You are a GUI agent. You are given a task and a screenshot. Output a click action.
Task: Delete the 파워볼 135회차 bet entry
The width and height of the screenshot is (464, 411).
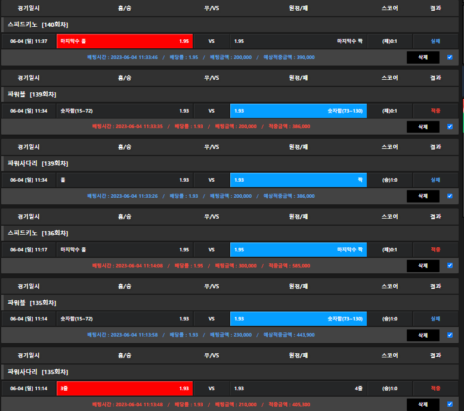[x=423, y=335]
